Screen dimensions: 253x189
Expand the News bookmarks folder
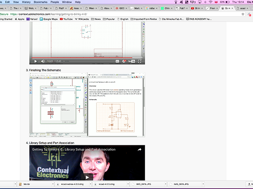(x=96, y=19)
